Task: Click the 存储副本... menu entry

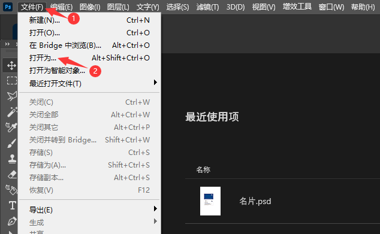Action: pyautogui.click(x=89, y=178)
